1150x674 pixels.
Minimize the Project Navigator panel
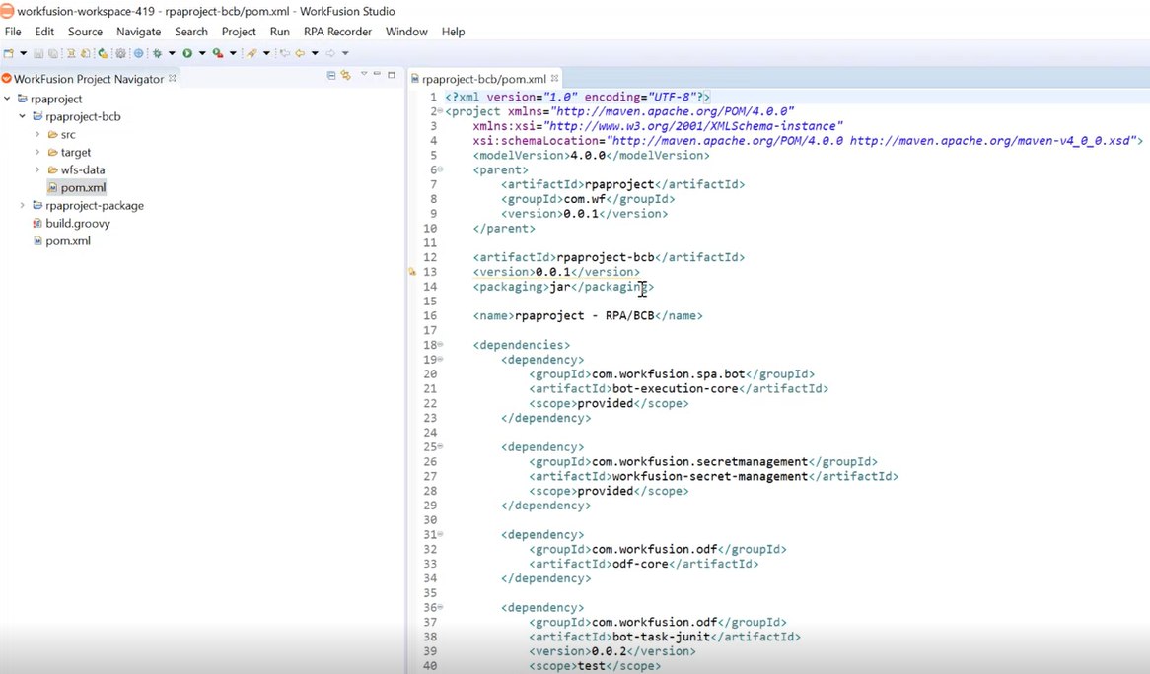coord(377,73)
